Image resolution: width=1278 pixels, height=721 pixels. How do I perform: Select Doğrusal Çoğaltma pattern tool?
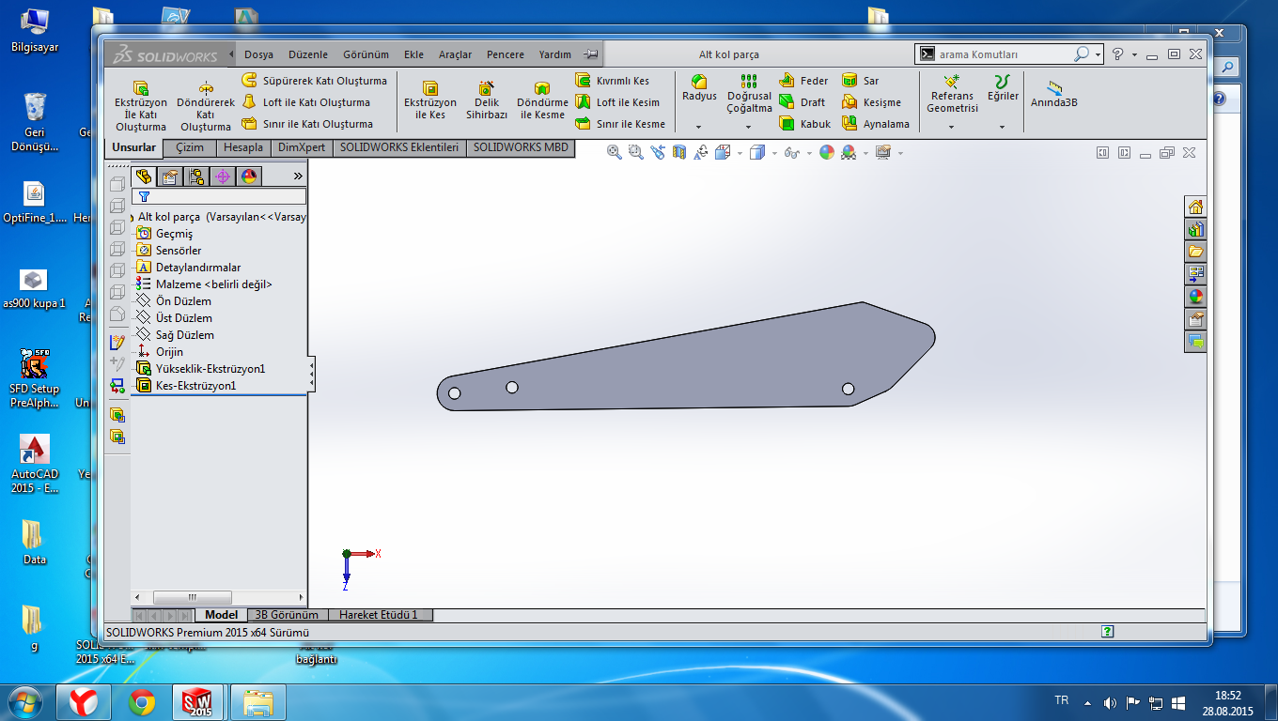pos(749,94)
